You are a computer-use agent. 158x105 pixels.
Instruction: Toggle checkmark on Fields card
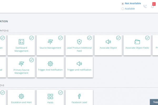coord(60,93)
